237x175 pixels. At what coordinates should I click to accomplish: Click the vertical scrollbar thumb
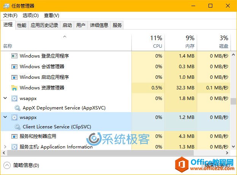point(233,101)
